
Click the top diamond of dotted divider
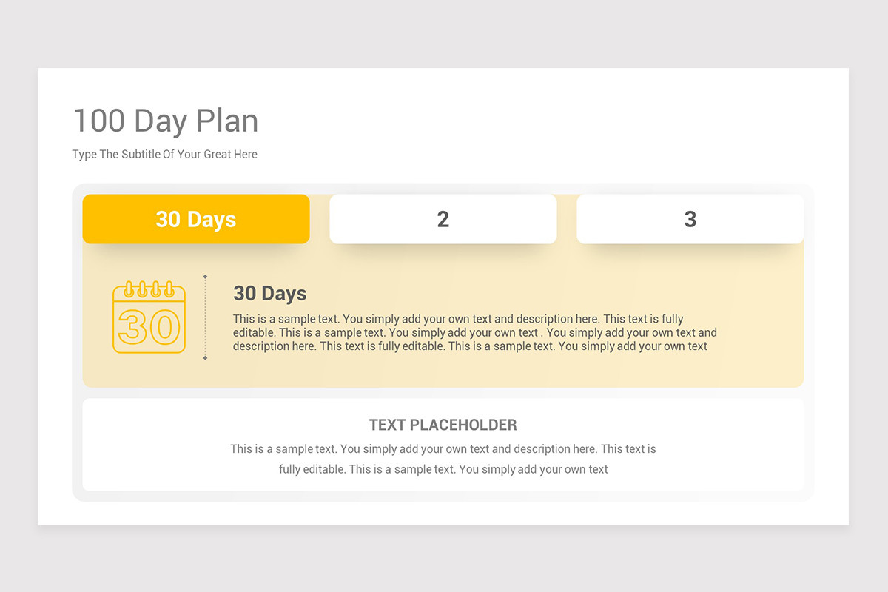pos(205,276)
